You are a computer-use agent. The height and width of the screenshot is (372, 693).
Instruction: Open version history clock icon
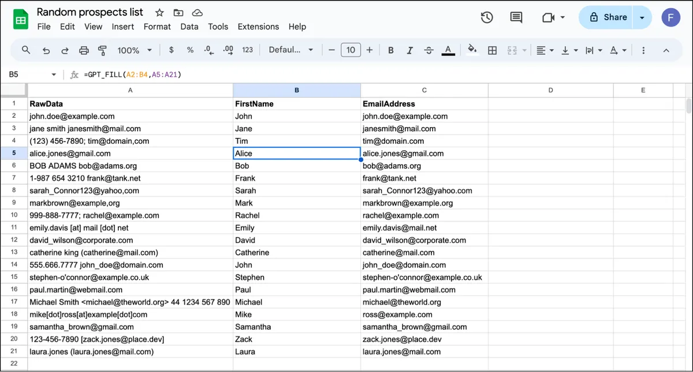click(487, 17)
